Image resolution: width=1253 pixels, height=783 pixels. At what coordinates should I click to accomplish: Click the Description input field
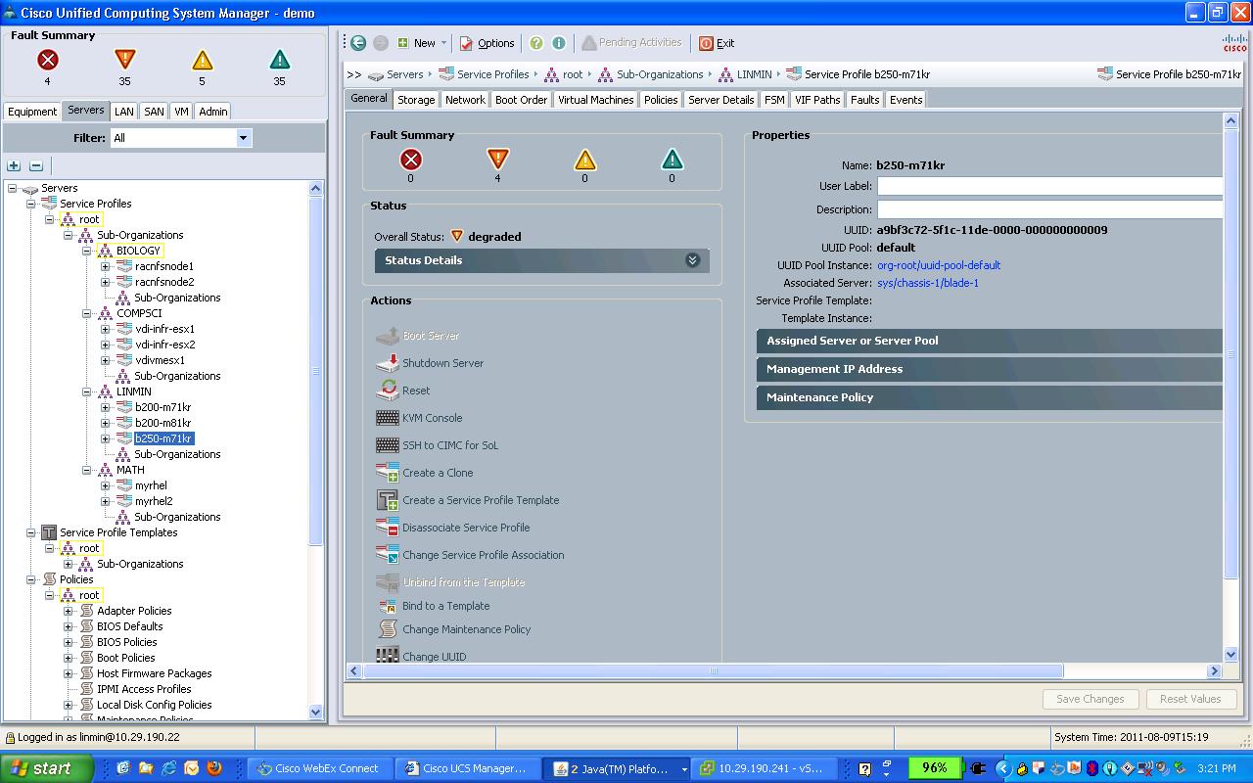[x=1050, y=209]
